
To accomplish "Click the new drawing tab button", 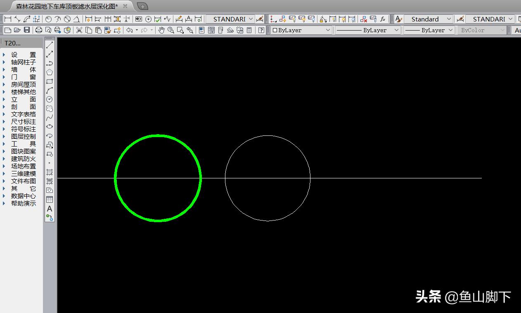I will click(142, 6).
